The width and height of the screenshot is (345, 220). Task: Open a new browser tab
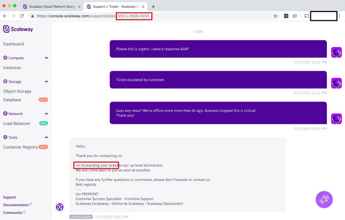[153, 6]
